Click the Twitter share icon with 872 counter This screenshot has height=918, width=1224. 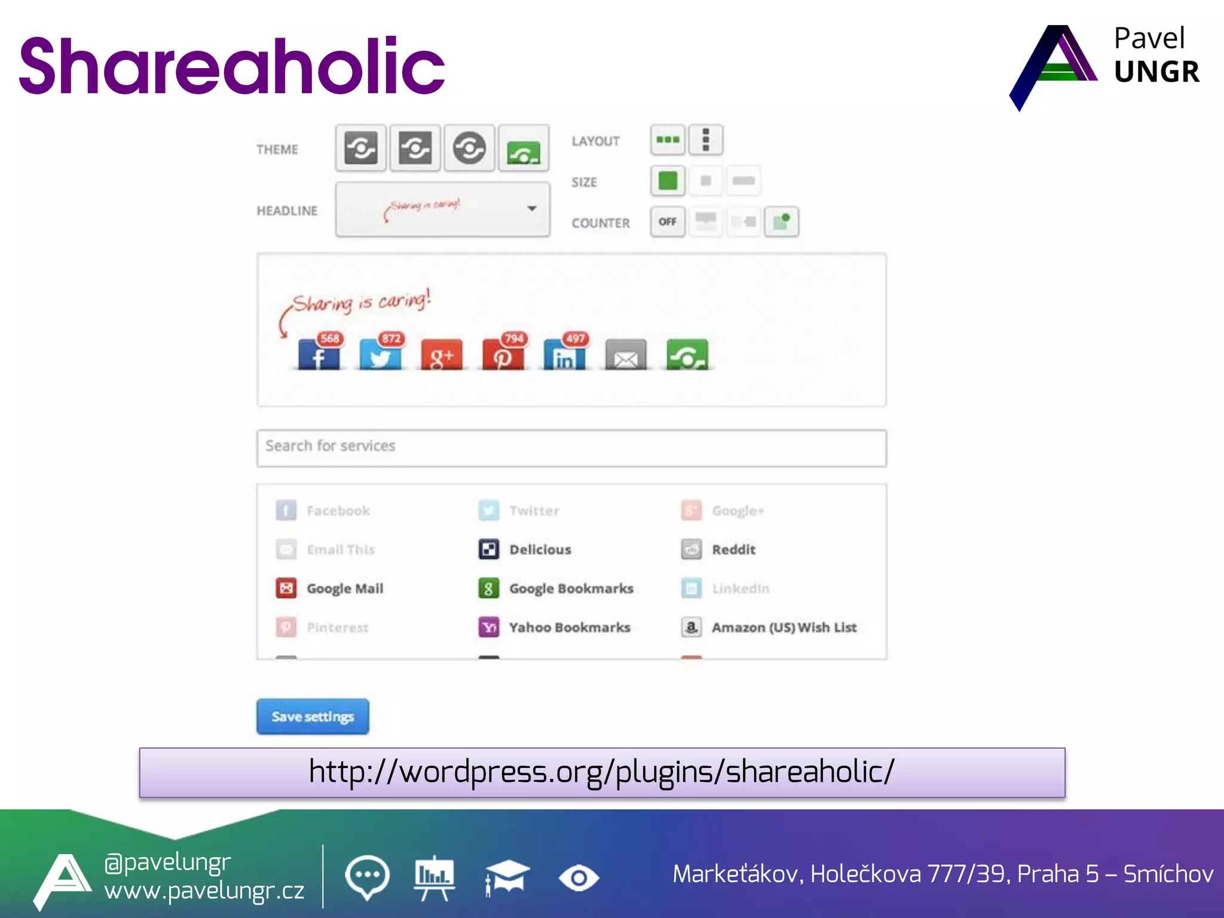coord(380,354)
